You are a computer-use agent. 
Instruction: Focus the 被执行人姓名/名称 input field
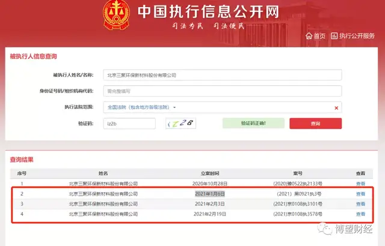[223, 75]
